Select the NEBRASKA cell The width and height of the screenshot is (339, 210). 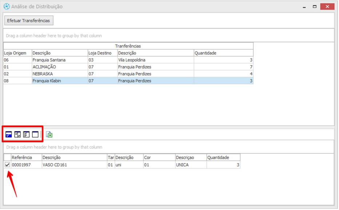tap(60, 74)
